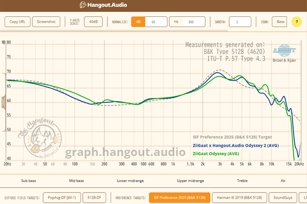The width and height of the screenshot is (307, 204).
Task: Click the graph.hangout.audio text on the graph
Action: click(125, 152)
